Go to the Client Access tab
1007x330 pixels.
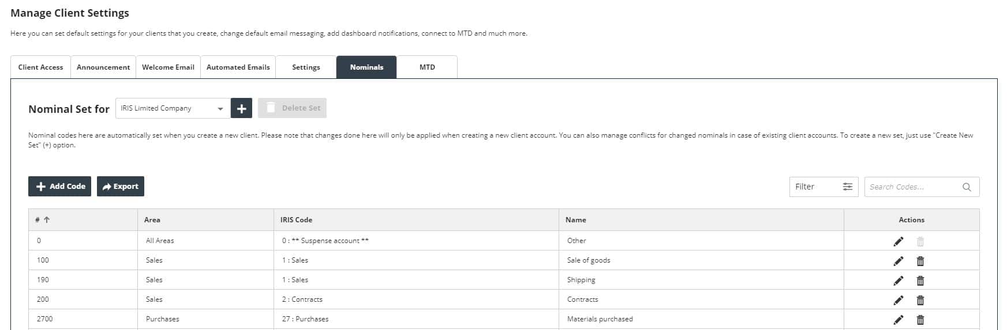[x=40, y=67]
